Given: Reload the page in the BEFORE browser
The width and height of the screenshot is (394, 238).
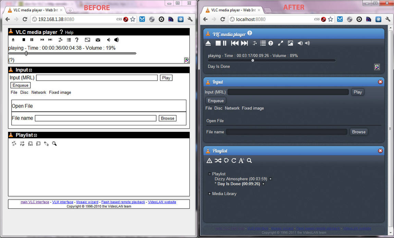Looking at the screenshot, I should point(25,19).
